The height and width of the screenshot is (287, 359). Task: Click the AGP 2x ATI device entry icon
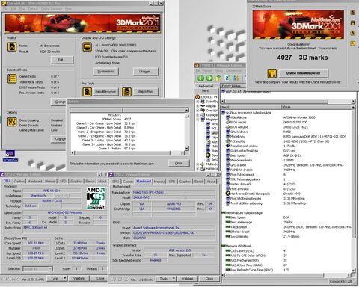[223, 92]
